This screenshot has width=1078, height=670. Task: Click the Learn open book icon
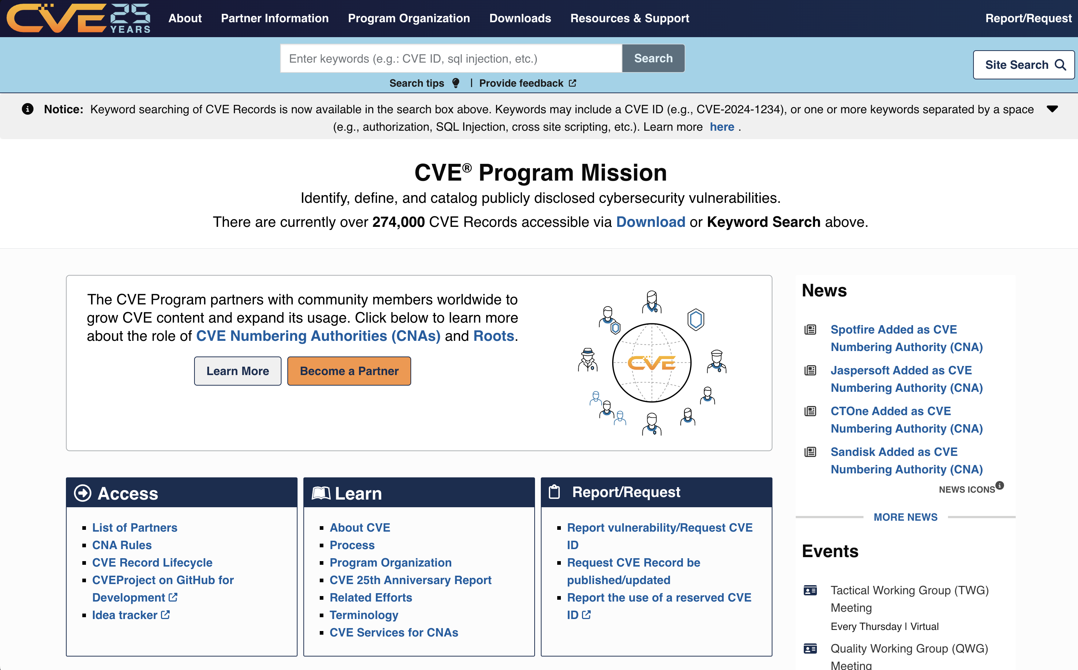(321, 493)
